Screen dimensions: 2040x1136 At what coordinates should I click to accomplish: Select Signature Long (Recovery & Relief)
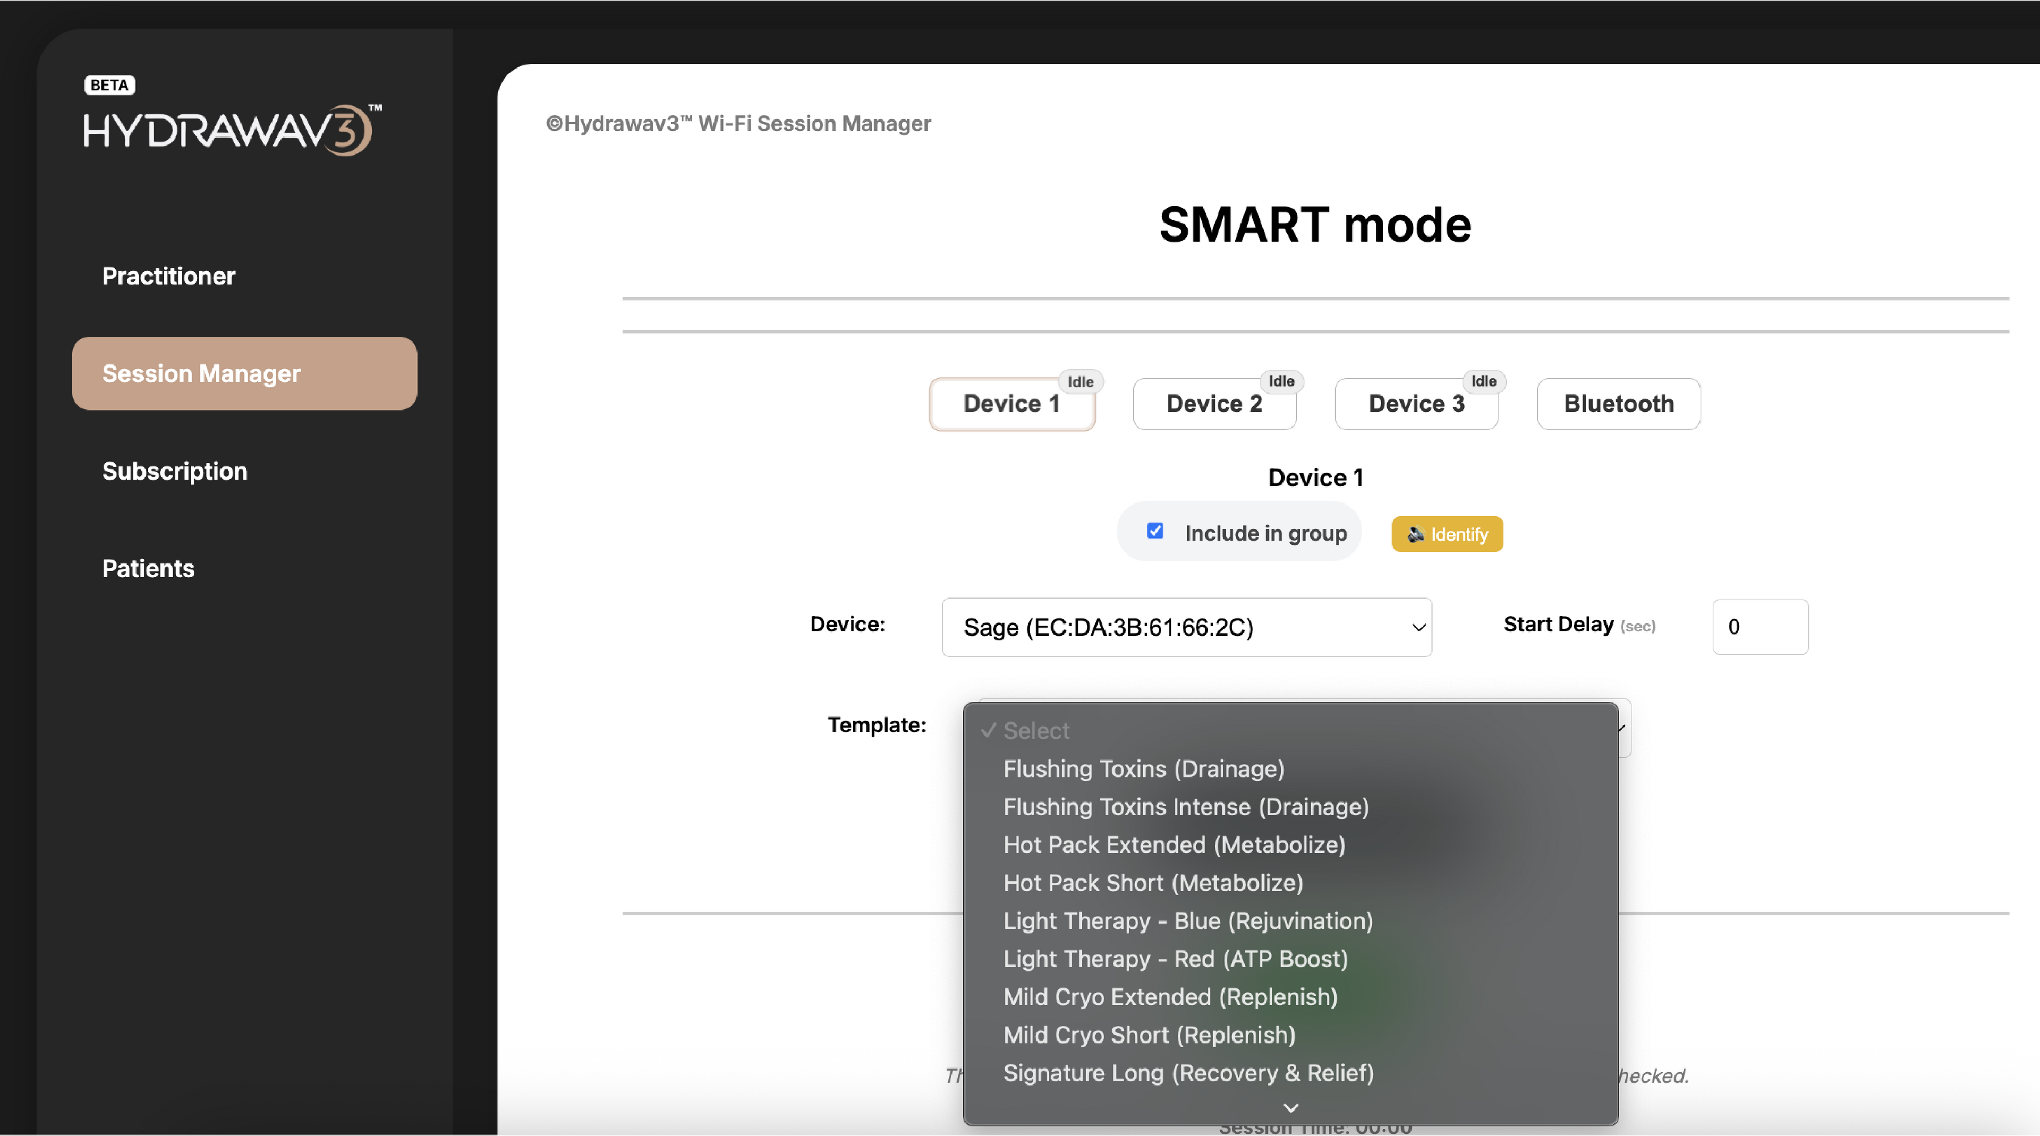pyautogui.click(x=1188, y=1073)
